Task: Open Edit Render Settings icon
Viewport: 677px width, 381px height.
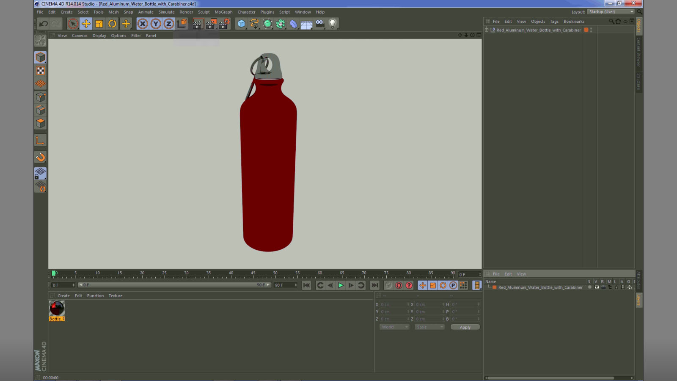Action: 224,24
